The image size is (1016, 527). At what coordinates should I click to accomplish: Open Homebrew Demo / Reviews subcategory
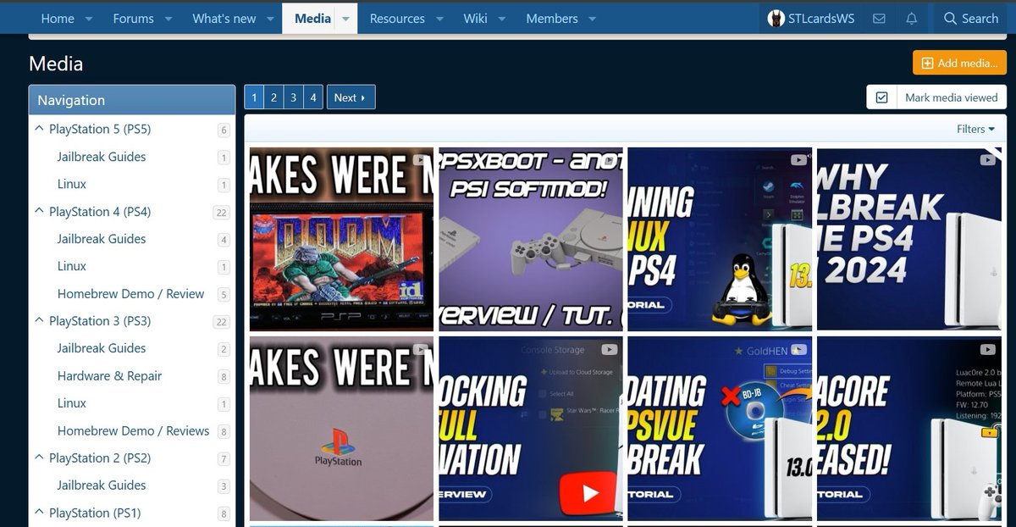(x=134, y=430)
